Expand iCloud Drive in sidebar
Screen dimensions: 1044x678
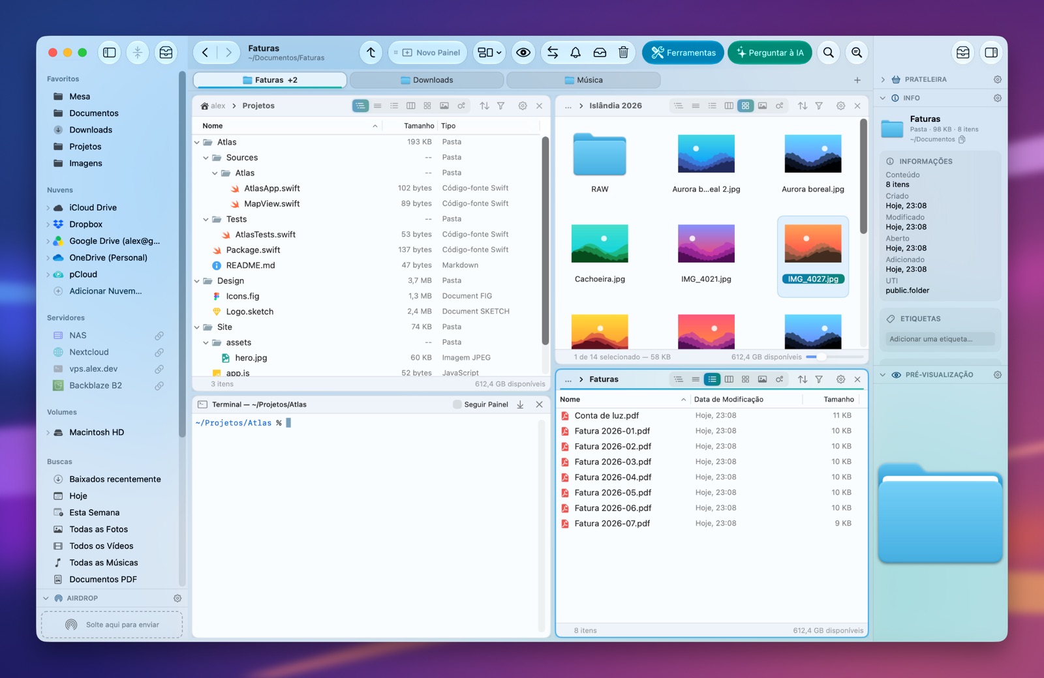pyautogui.click(x=48, y=208)
